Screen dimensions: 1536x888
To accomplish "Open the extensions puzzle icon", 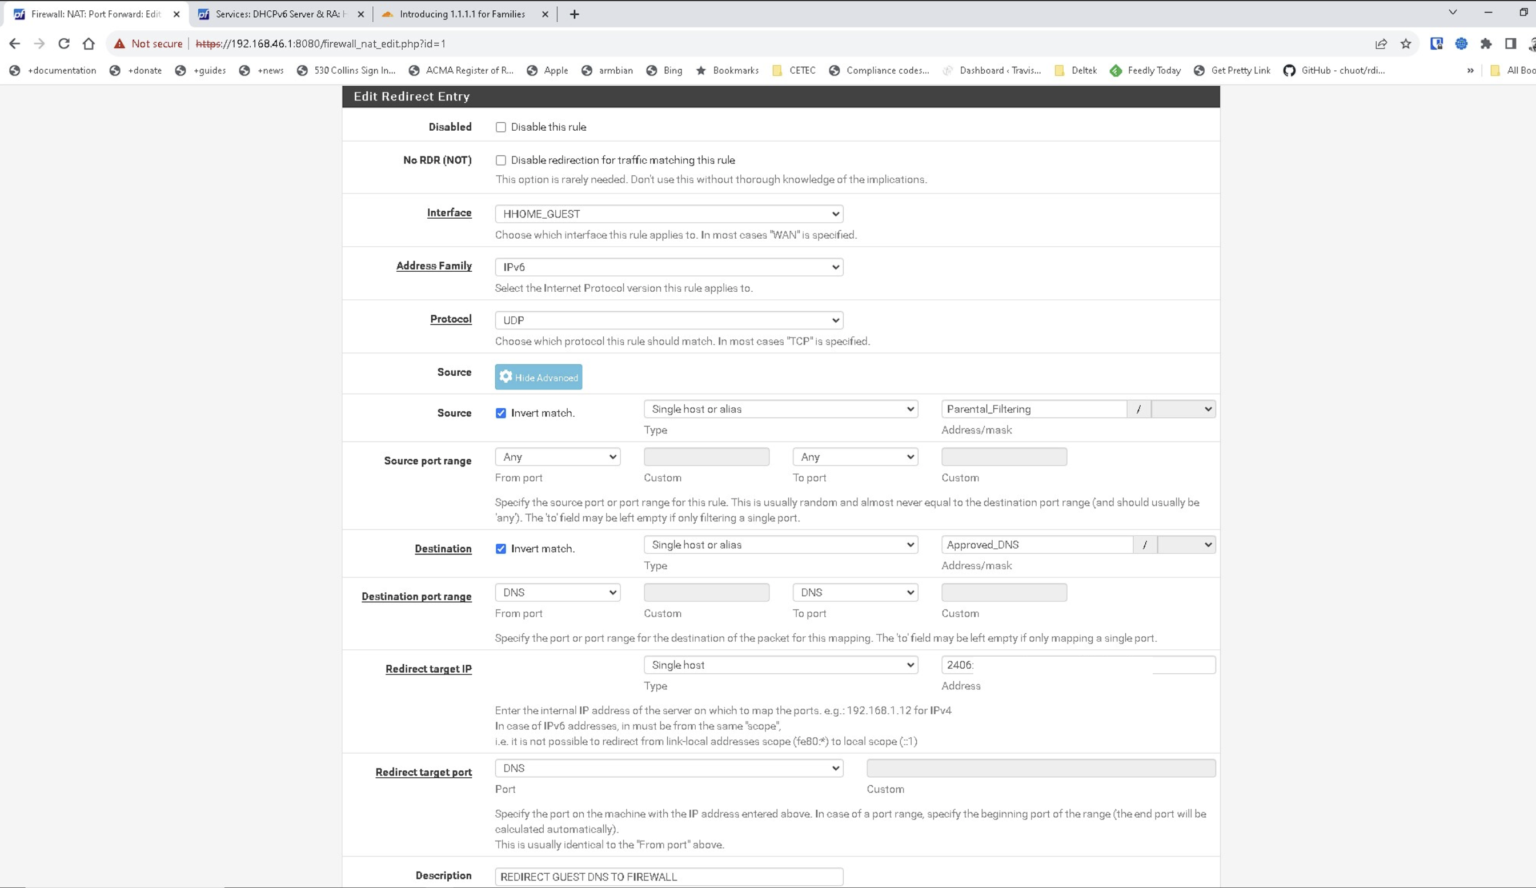I will 1486,43.
